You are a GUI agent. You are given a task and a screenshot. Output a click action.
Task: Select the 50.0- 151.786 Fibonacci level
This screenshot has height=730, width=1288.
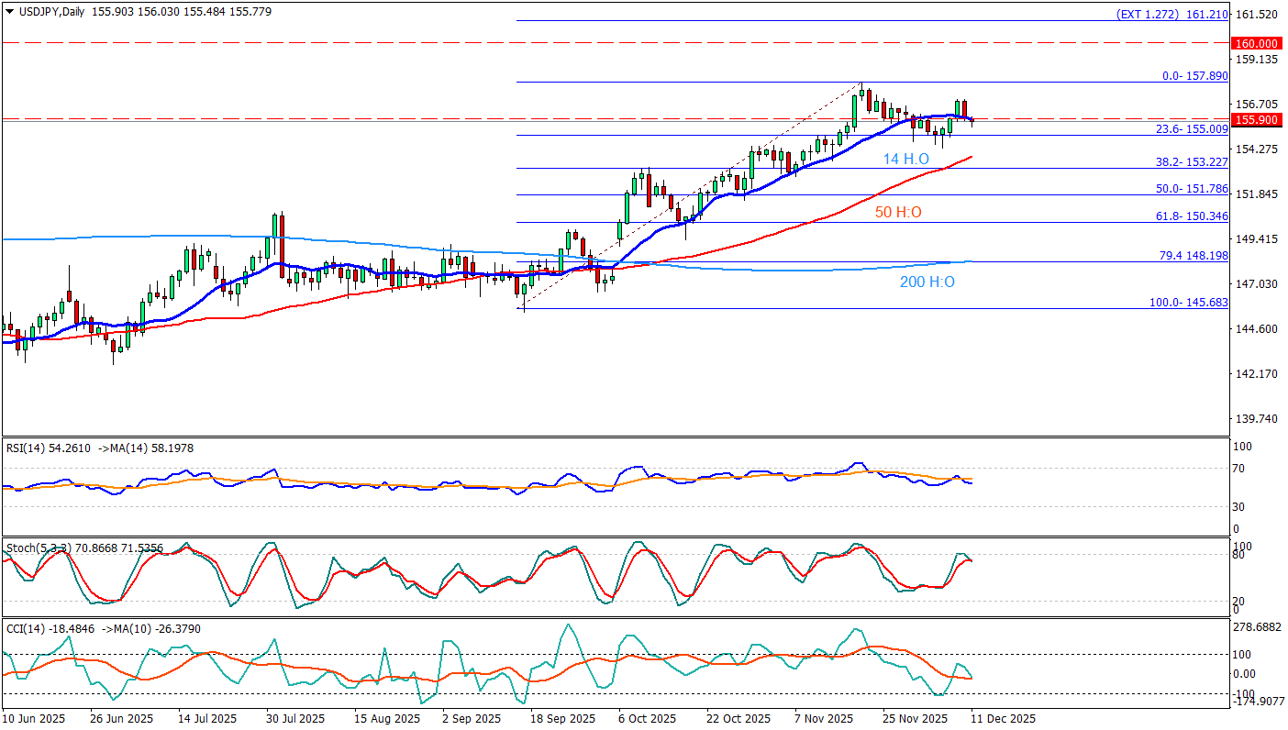click(x=1193, y=188)
